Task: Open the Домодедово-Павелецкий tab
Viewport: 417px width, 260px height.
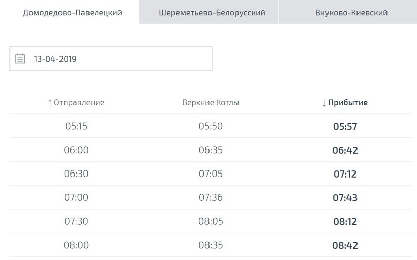Action: 73,12
